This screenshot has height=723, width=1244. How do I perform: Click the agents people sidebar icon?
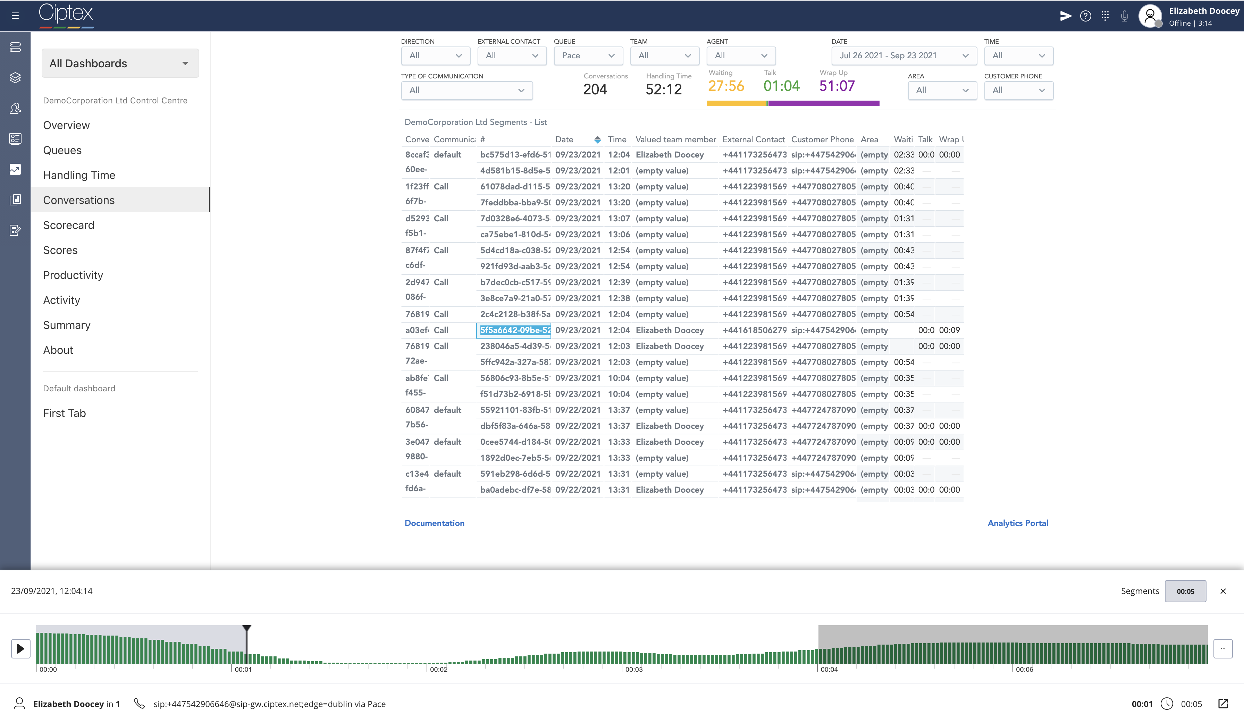(15, 109)
